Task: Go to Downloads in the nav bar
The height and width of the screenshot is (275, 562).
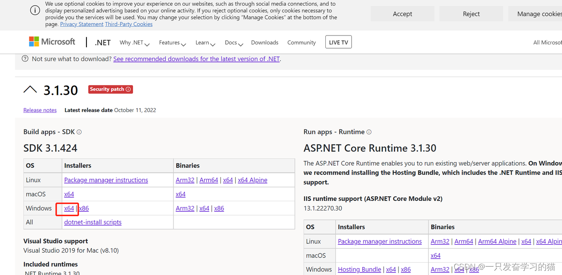Action: click(x=265, y=43)
